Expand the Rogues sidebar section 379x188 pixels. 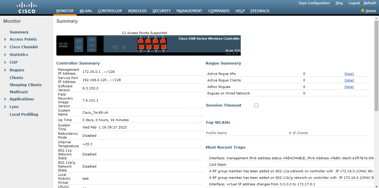coord(5,70)
